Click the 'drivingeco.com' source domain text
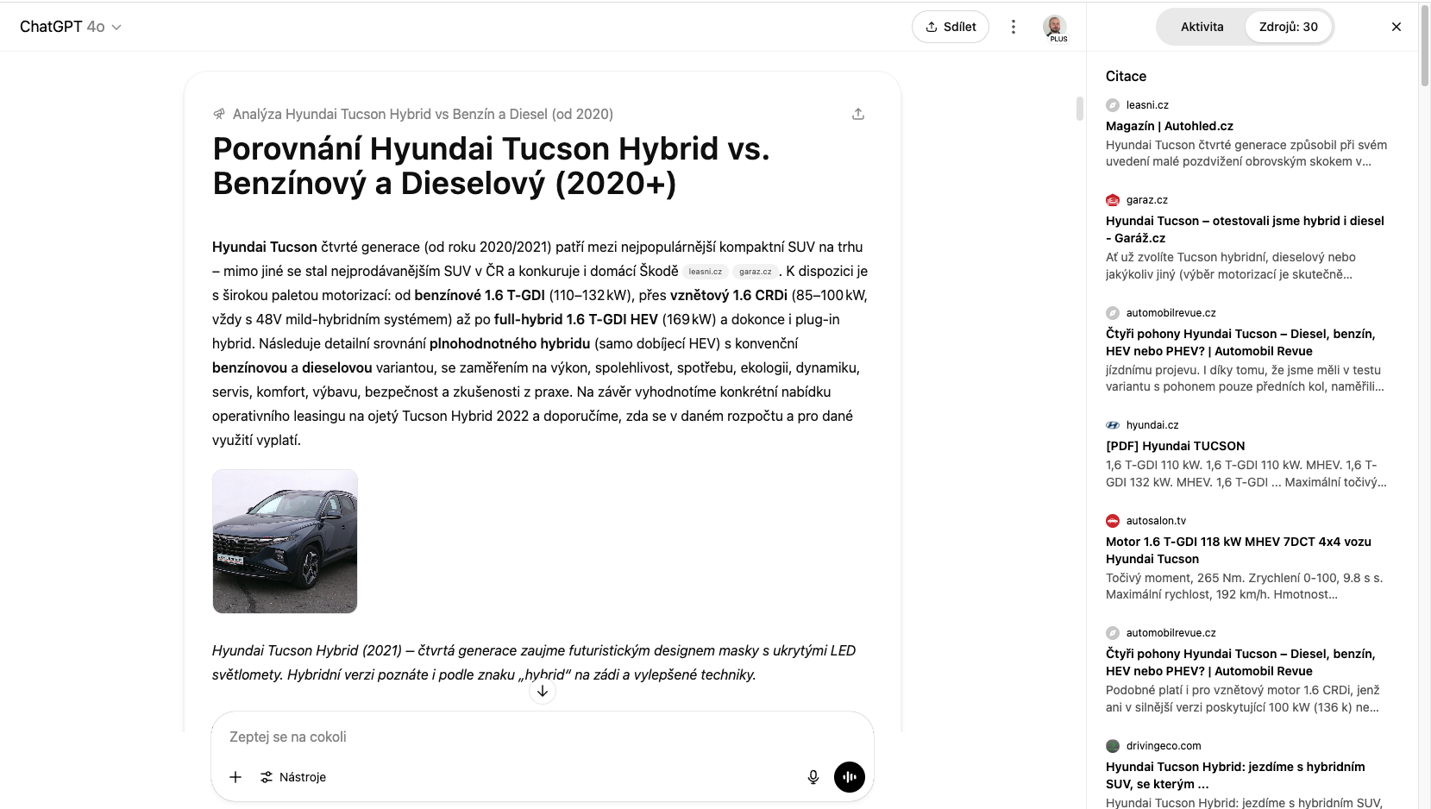 [x=1164, y=746]
